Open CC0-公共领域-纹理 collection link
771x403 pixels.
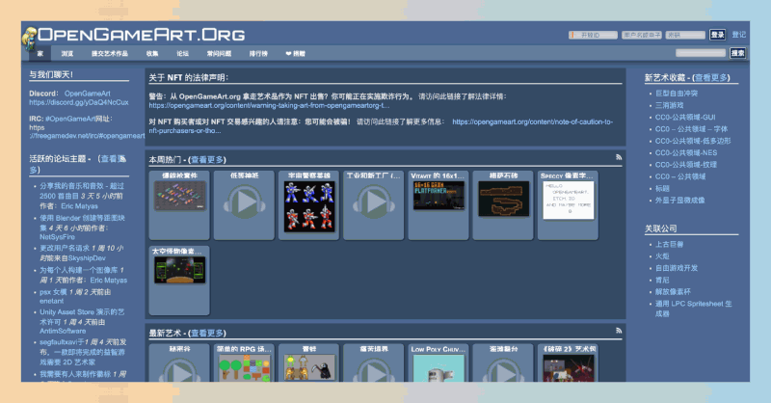click(686, 164)
